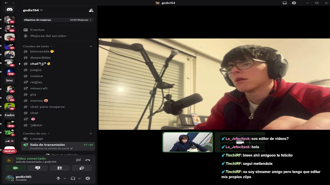Viewport: 330px width, 185px height.
Task: Open the server icon with badge 31
Action: point(10,46)
